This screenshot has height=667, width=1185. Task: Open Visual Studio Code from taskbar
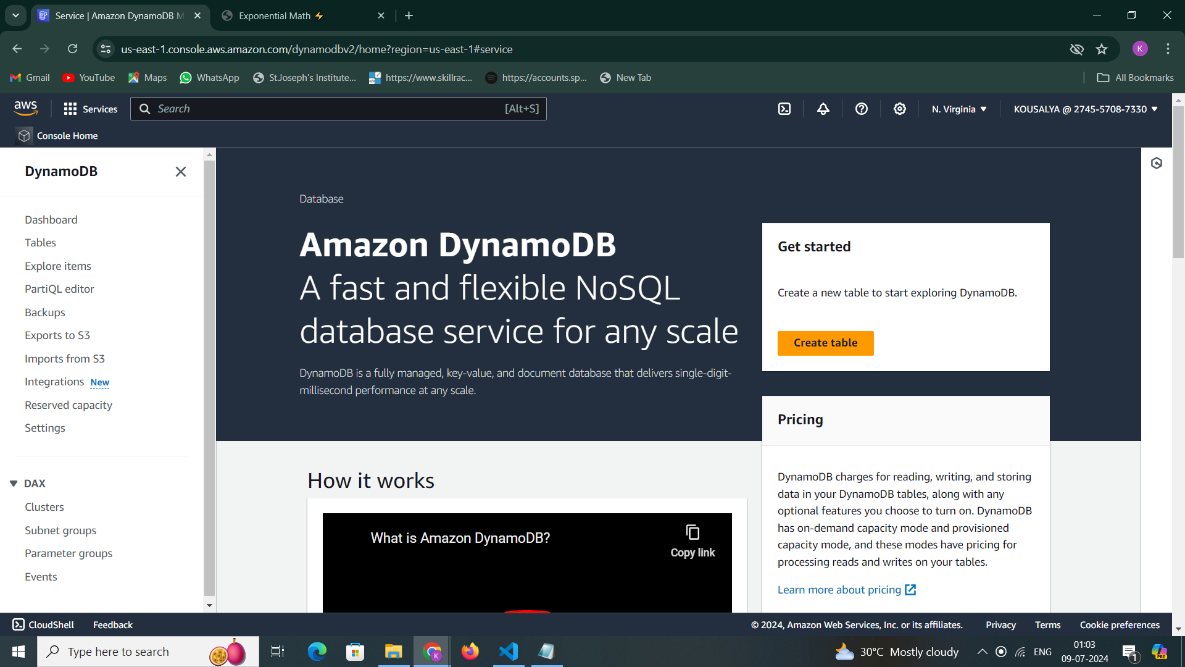coord(509,652)
